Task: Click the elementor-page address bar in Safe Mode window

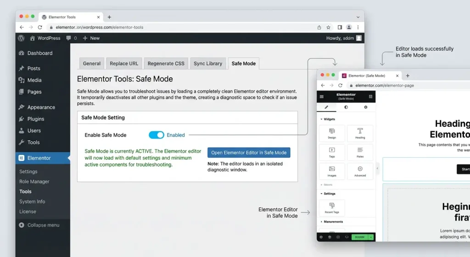Action: pos(409,86)
